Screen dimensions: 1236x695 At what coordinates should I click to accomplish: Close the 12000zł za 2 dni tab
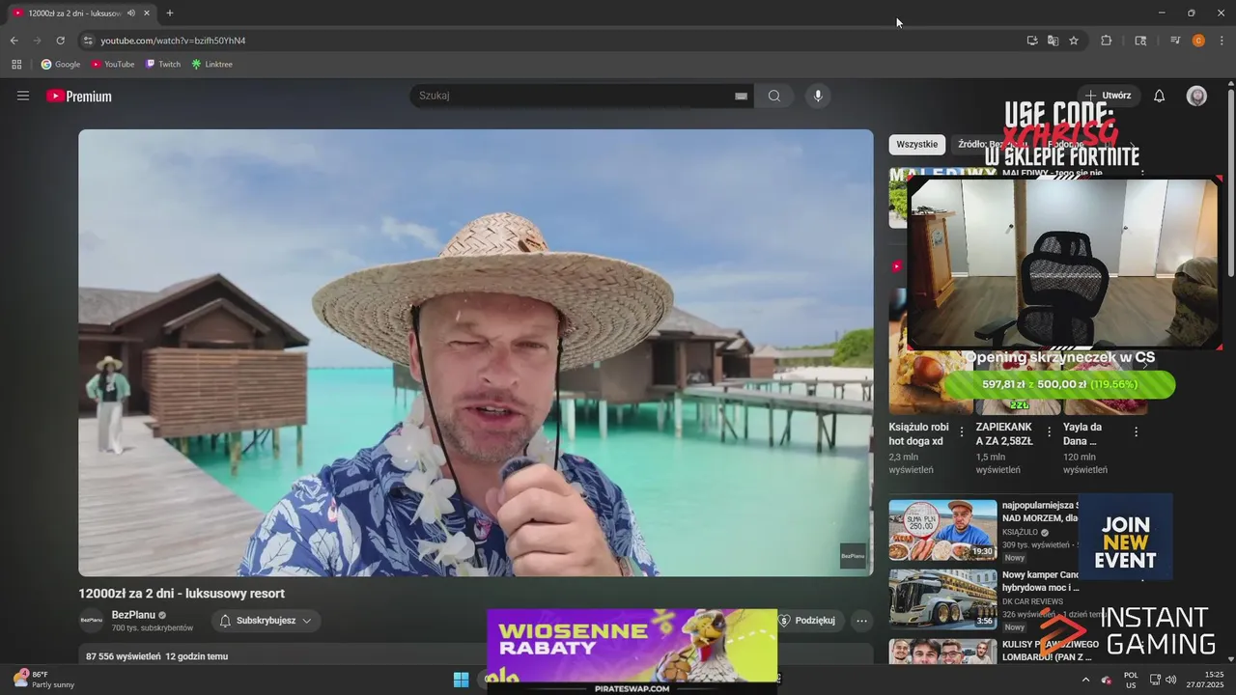(x=147, y=14)
